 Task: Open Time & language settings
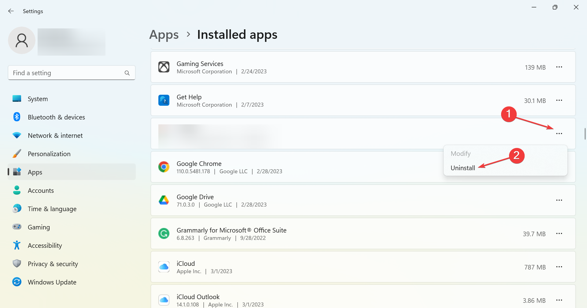(72, 209)
